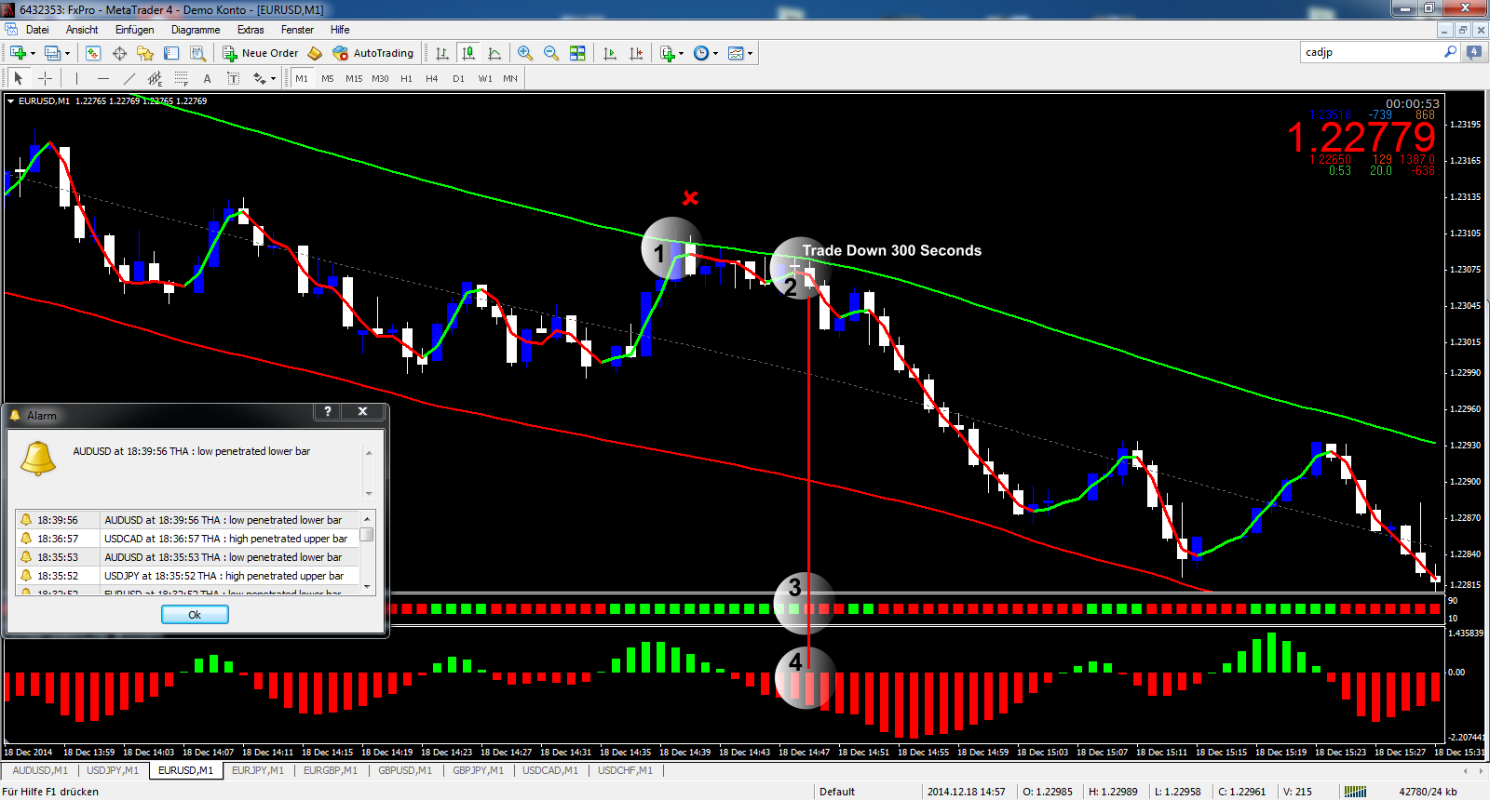Screen dimensions: 1490x800
Task: Switch chart to bar chart mode
Action: [x=442, y=53]
